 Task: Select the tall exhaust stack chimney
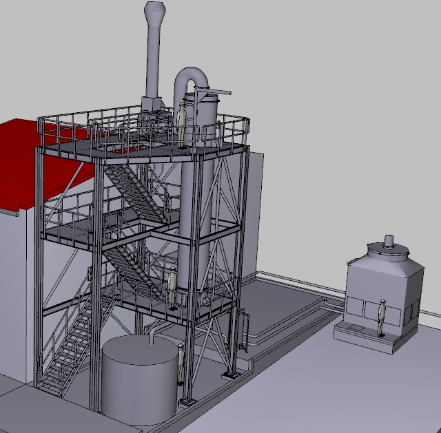pyautogui.click(x=154, y=55)
